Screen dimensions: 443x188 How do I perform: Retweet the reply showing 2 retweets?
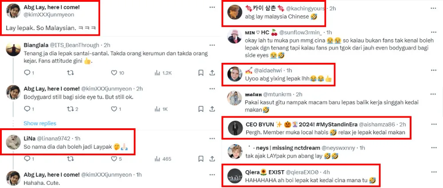tap(70, 109)
